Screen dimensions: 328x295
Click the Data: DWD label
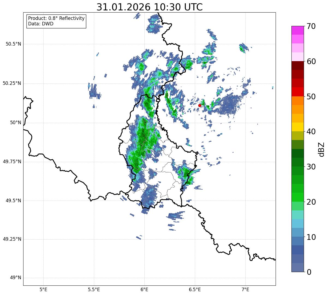[x=41, y=24]
